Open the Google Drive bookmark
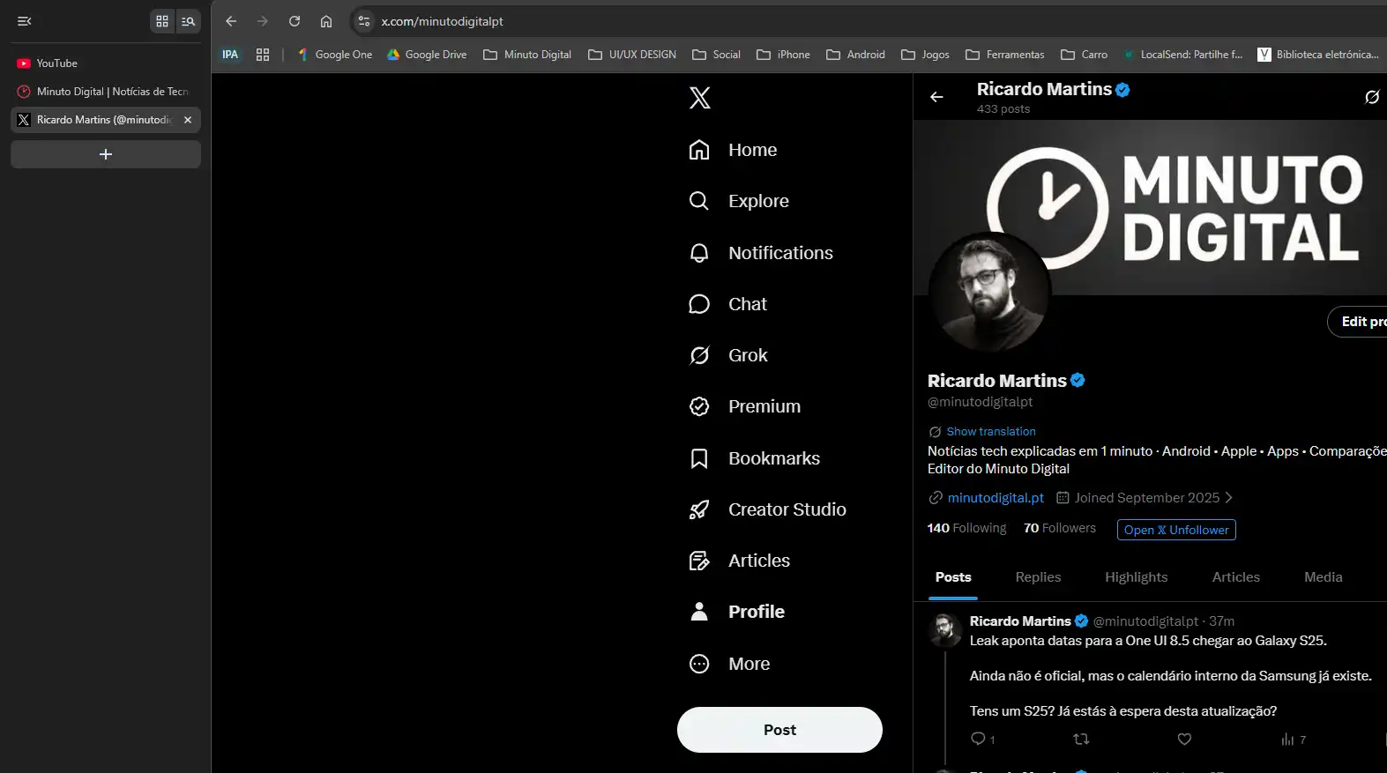The image size is (1387, 773). [x=428, y=55]
